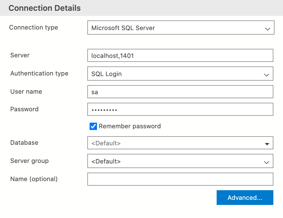Click the Database dropdown arrow
The image size is (283, 218).
tap(267, 143)
